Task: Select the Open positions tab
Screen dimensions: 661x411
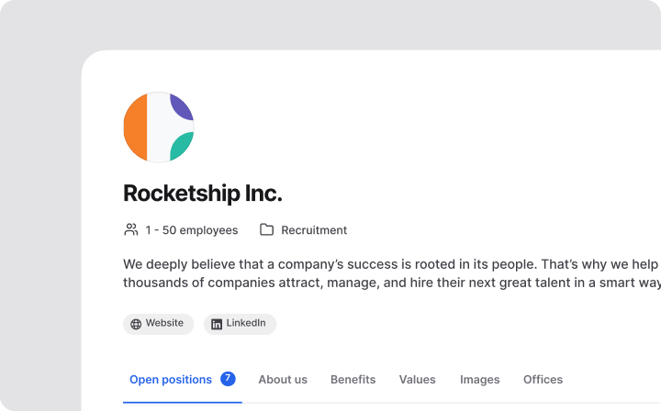Action: click(x=171, y=380)
